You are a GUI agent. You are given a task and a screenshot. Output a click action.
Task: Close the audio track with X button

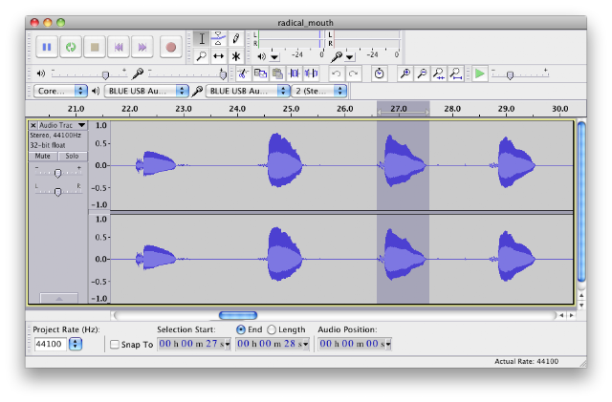[x=33, y=125]
